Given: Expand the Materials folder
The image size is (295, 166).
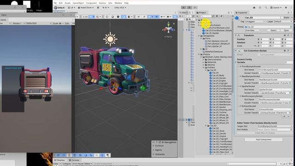Looking at the screenshot, I should pyautogui.click(x=203, y=62).
